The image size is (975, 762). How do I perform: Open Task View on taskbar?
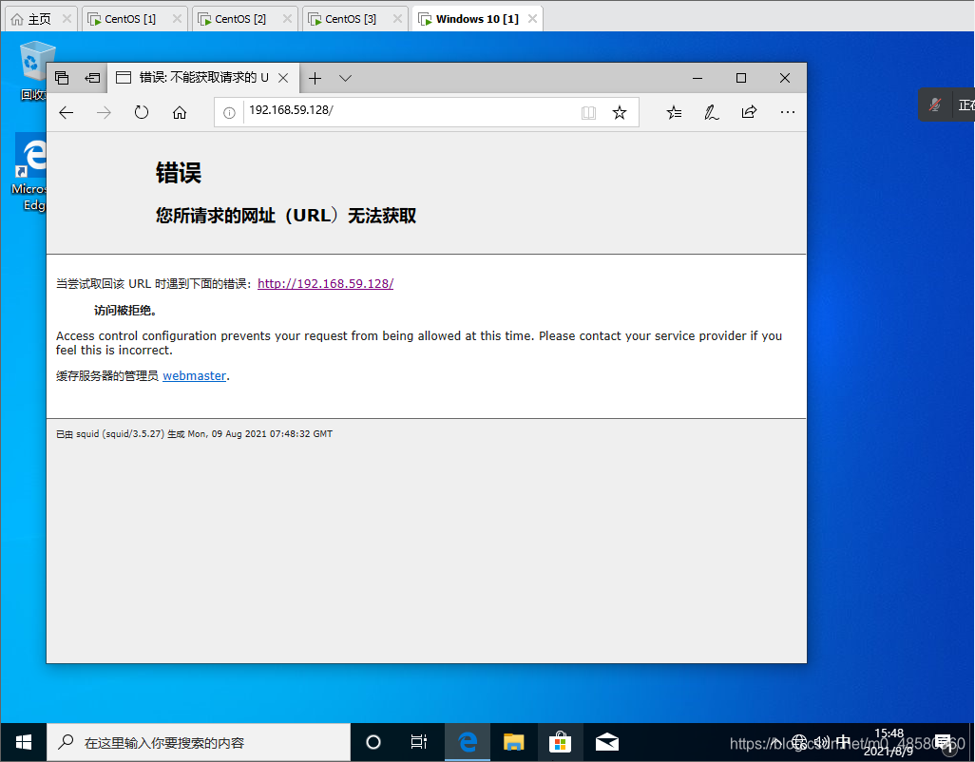tap(419, 742)
